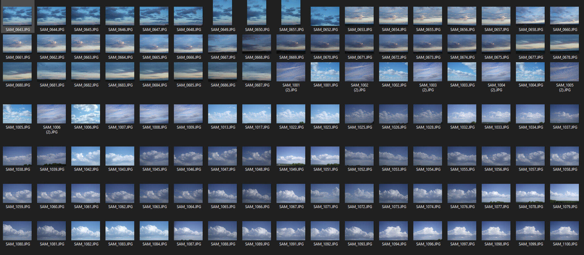Select the SAM_0684.JPG thumbnail
Image resolution: width=584 pixels, height=255 pixels.
pos(154,72)
